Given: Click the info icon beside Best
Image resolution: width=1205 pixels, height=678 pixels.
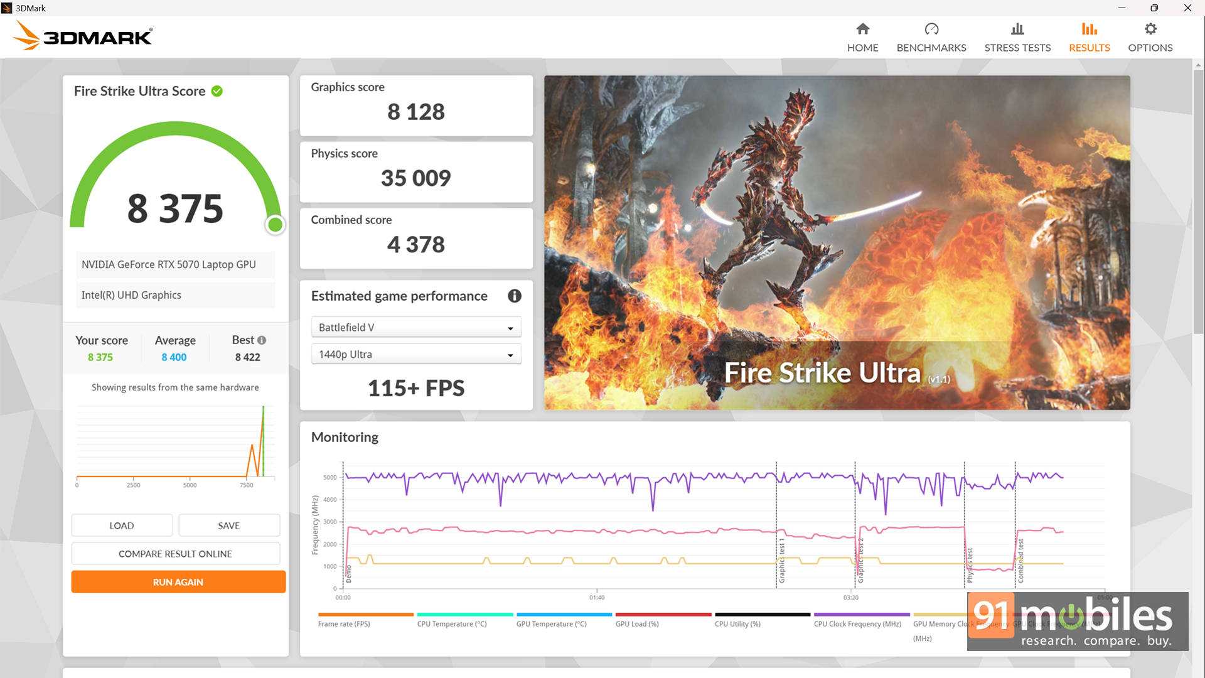Looking at the screenshot, I should point(262,340).
